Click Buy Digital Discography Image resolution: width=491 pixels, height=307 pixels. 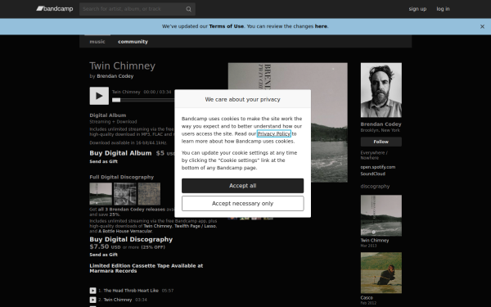point(131,239)
